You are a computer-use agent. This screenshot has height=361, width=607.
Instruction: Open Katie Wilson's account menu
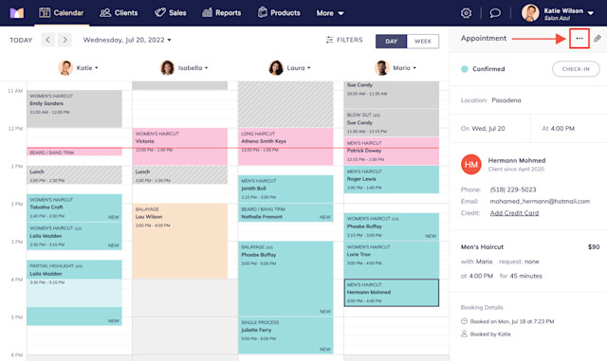pos(558,13)
